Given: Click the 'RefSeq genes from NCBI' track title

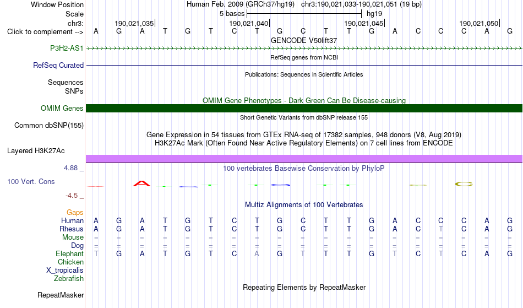Looking at the screenshot, I should tap(304, 57).
